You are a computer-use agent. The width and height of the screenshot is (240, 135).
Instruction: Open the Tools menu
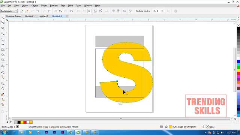click(x=79, y=6)
